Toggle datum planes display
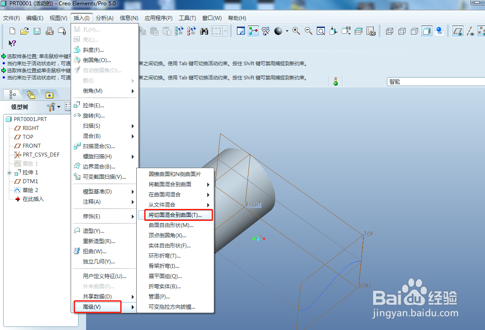Viewport: 485px width, 330px height. (x=458, y=31)
